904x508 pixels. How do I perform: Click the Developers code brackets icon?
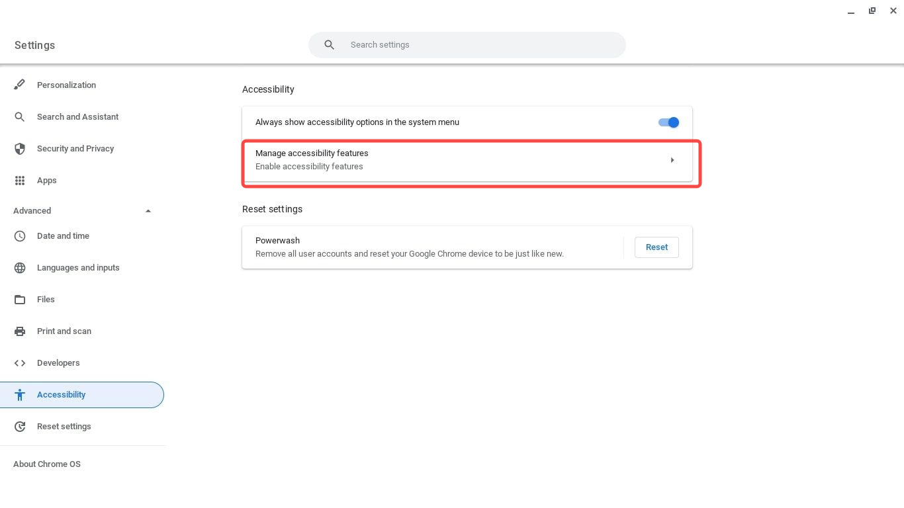(x=20, y=362)
